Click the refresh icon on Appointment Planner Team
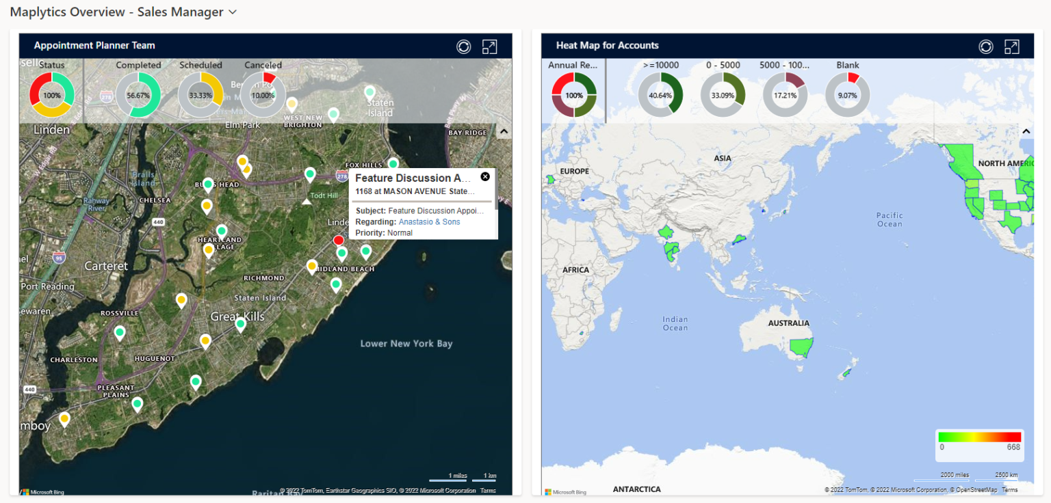Screen dimensions: 1051x503 pyautogui.click(x=463, y=46)
